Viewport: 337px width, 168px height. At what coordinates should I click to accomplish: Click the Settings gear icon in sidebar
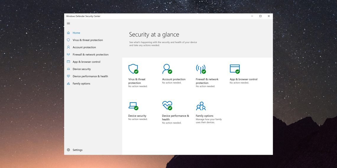point(69,150)
